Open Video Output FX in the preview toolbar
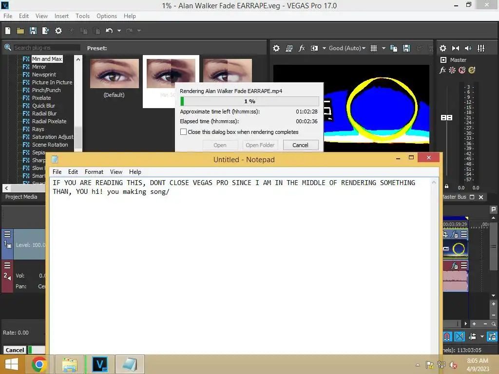The image size is (499, 374). (302, 48)
